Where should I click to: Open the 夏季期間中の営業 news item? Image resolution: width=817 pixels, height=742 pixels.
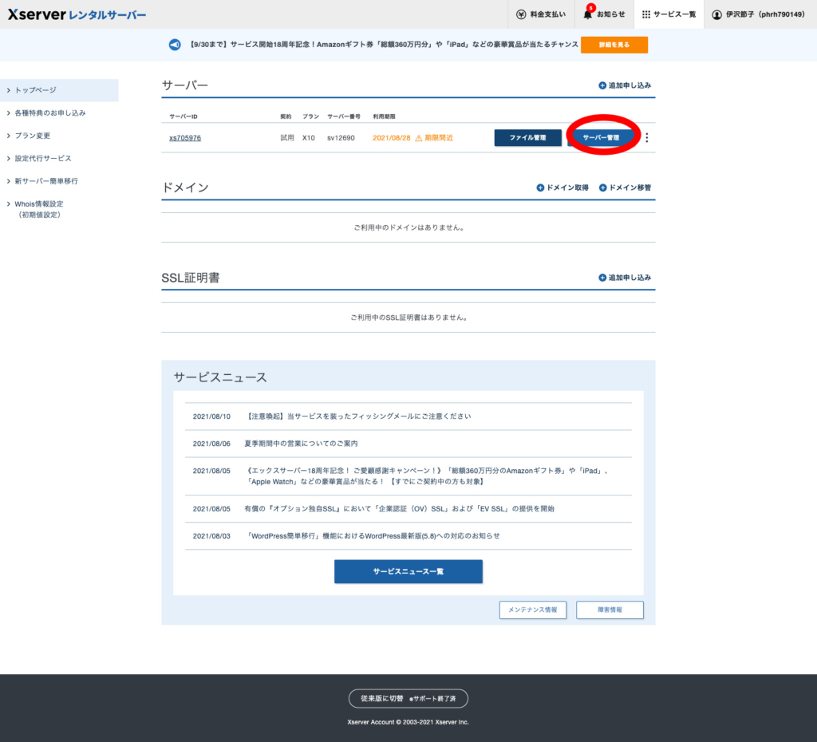(x=301, y=444)
